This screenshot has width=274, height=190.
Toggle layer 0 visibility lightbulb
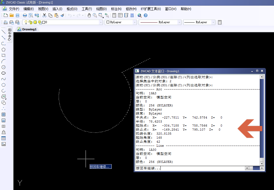click(x=26, y=22)
